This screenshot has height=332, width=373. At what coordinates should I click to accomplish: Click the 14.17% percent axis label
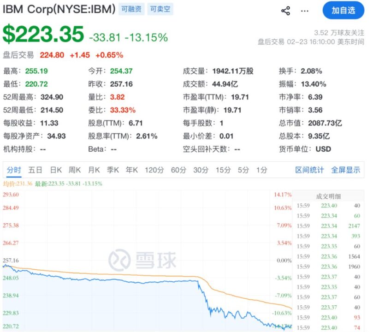(283, 195)
